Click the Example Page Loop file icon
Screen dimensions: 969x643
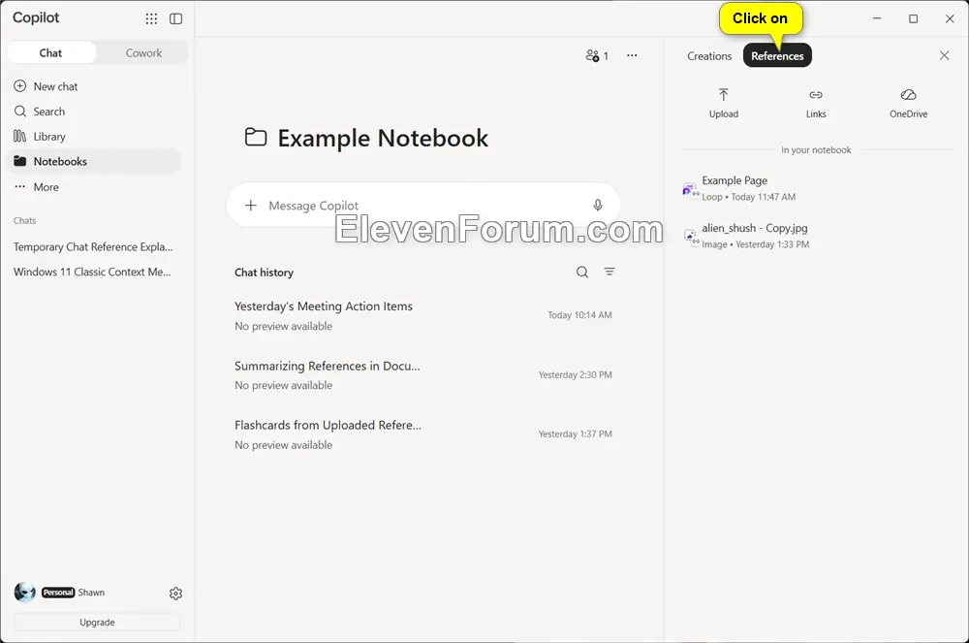[x=690, y=190]
